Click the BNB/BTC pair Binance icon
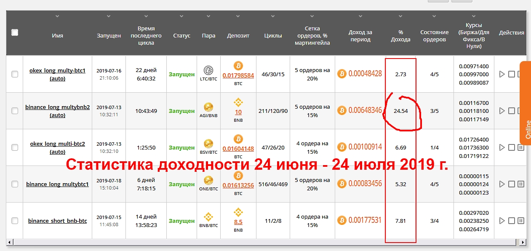 (208, 217)
